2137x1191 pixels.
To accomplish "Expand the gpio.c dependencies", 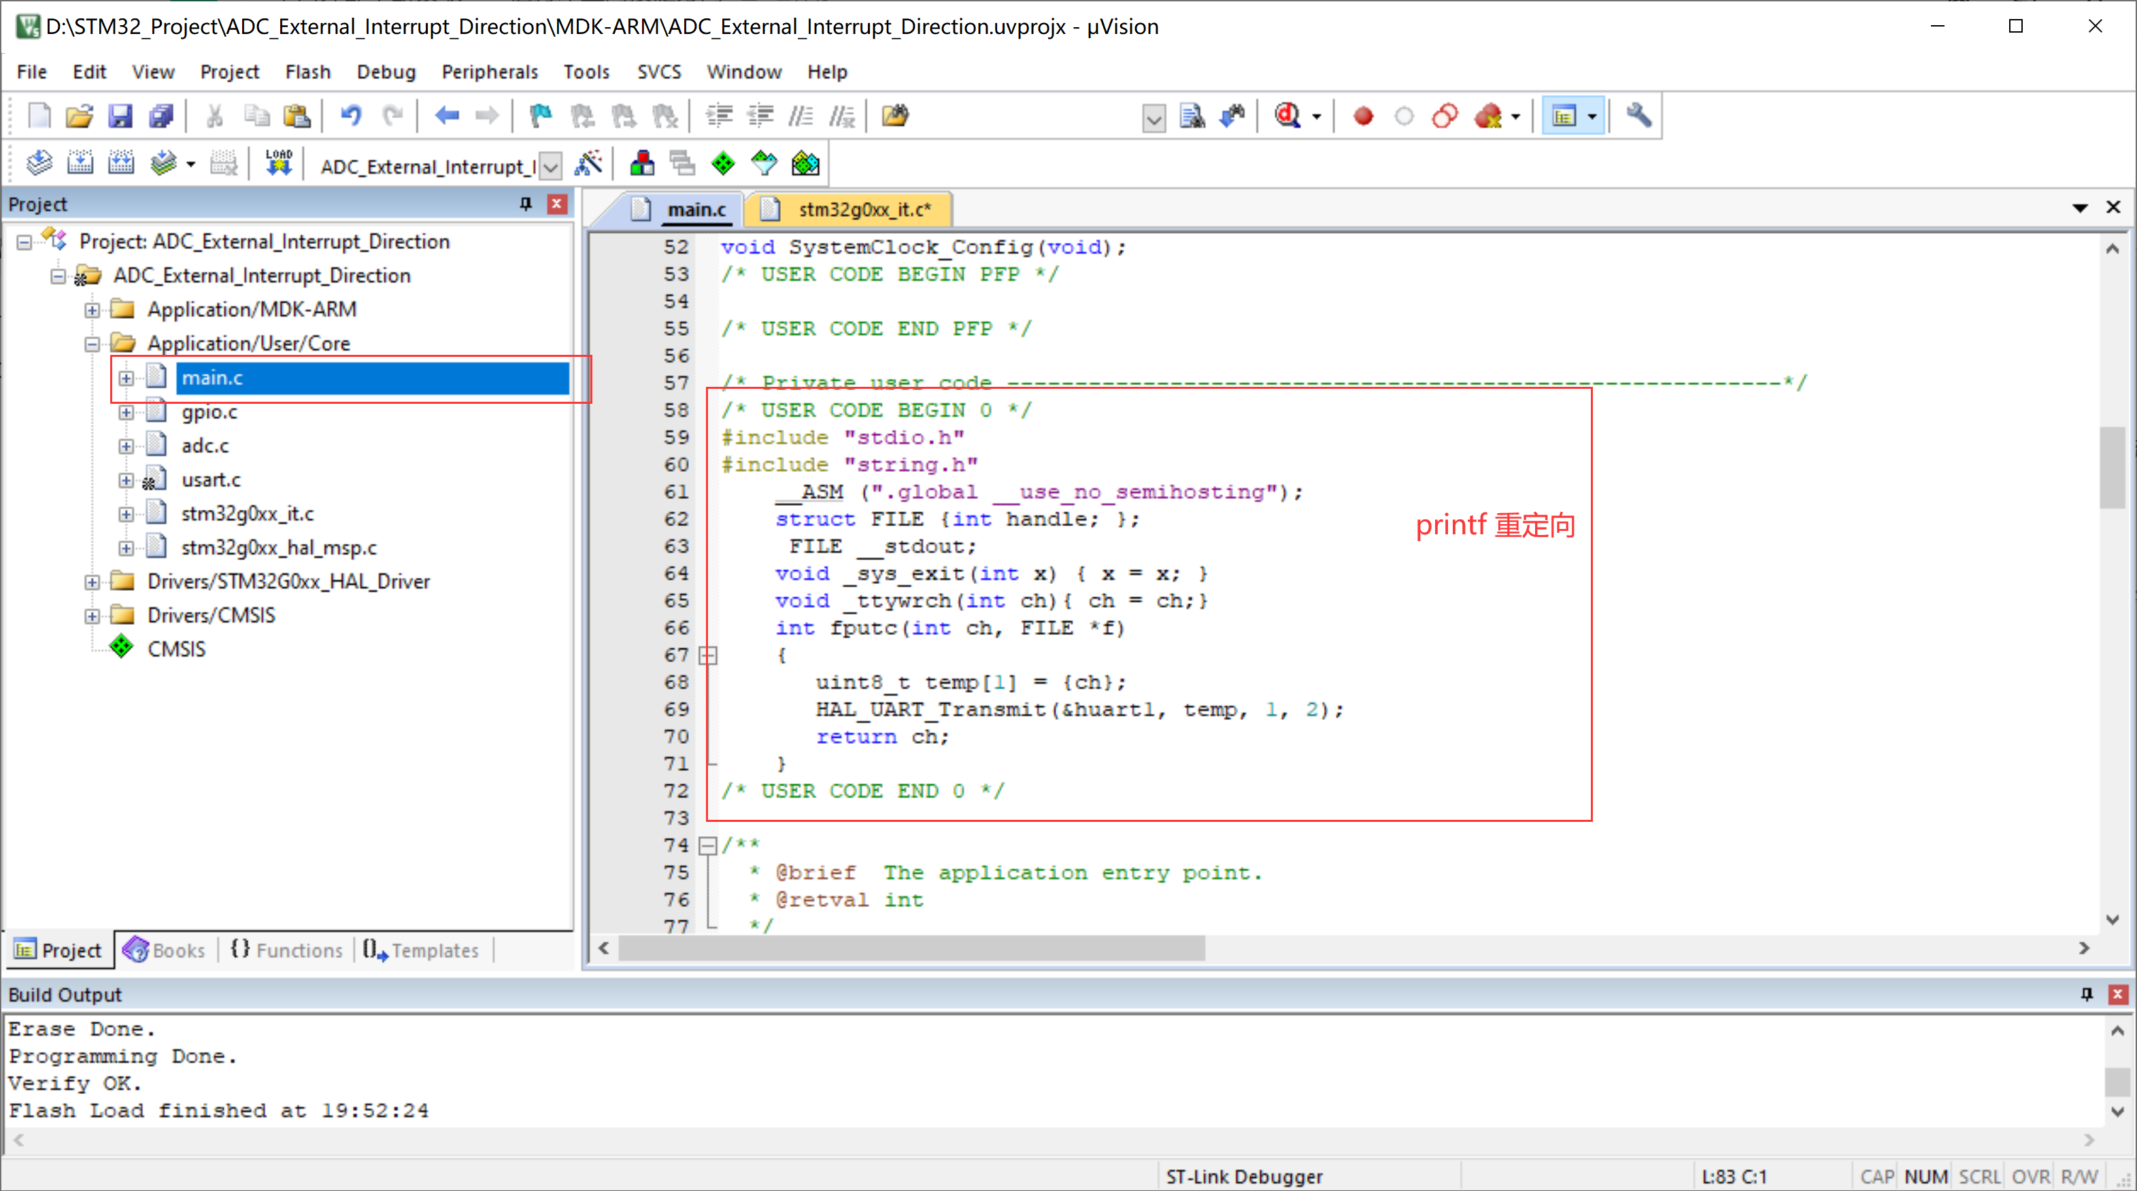I will point(126,412).
